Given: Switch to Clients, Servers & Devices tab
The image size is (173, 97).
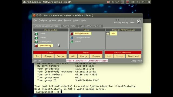Looking at the screenshot, I should 46,26.
